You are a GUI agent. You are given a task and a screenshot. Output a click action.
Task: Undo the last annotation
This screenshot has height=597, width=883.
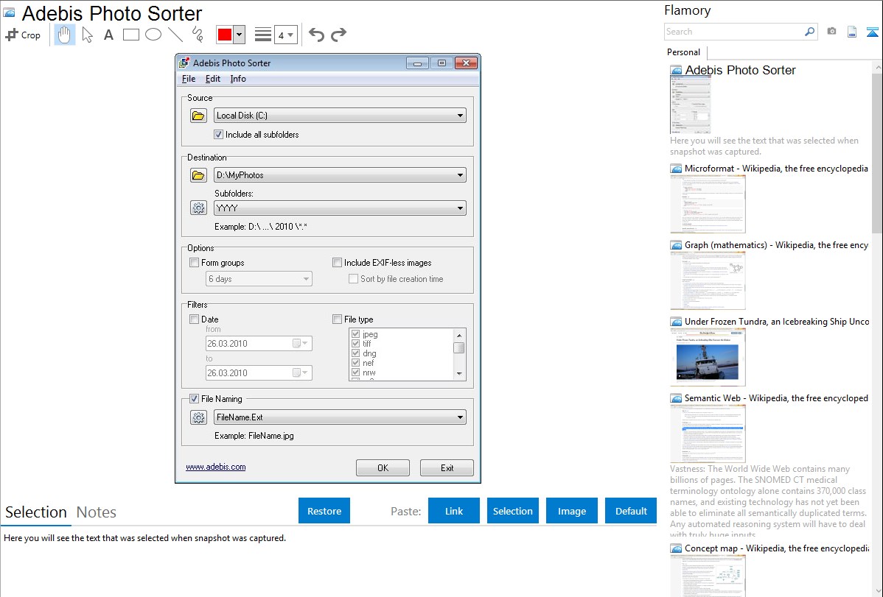(x=316, y=35)
